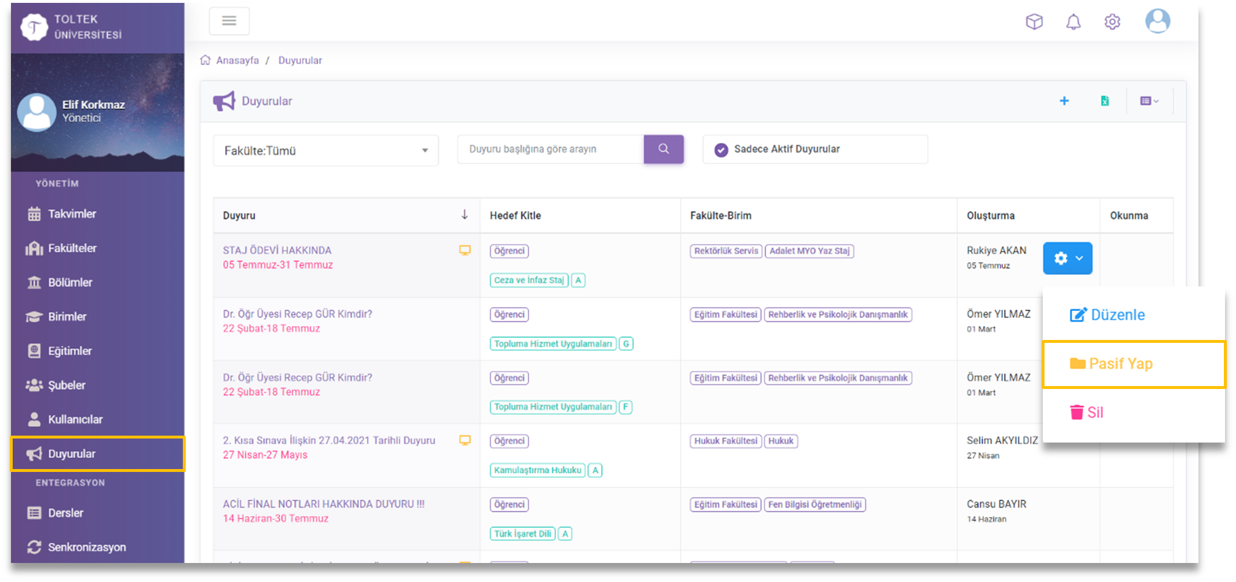
Task: Click the cube icon in top bar
Action: pyautogui.click(x=1034, y=22)
